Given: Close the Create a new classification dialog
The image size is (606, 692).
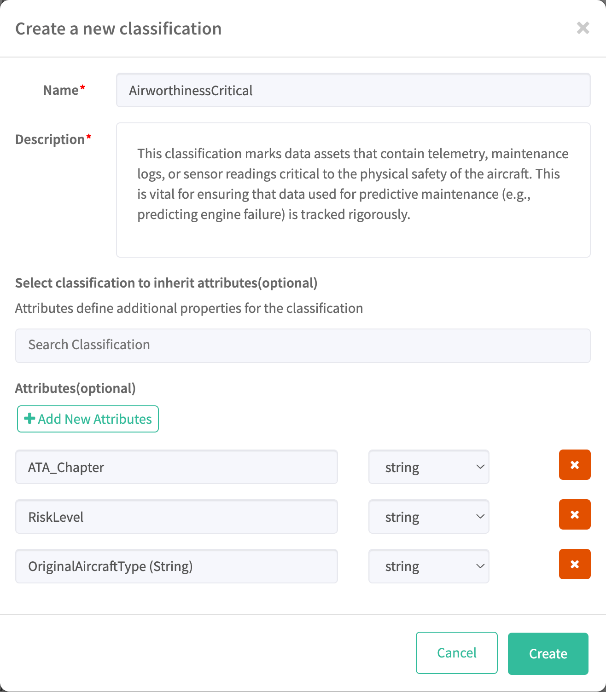Looking at the screenshot, I should [x=583, y=28].
